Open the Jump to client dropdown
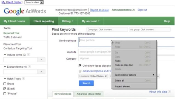This screenshot has height=99, width=175. coord(34,2)
